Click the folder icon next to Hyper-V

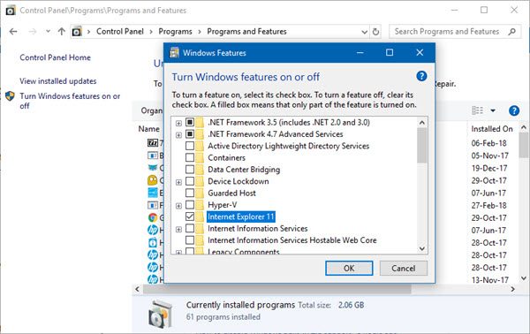[200, 205]
